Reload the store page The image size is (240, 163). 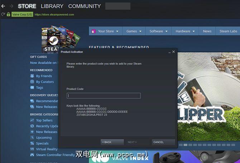pyautogui.click(x=3, y=15)
